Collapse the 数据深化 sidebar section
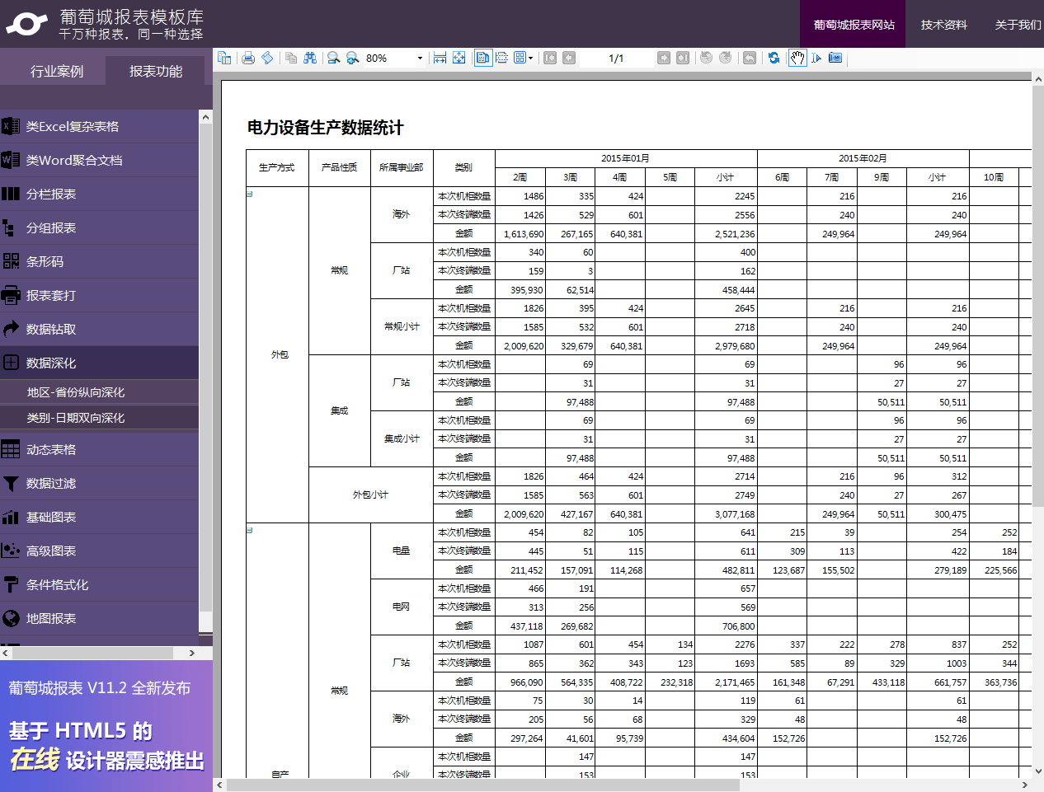The width and height of the screenshot is (1044, 792). (99, 363)
